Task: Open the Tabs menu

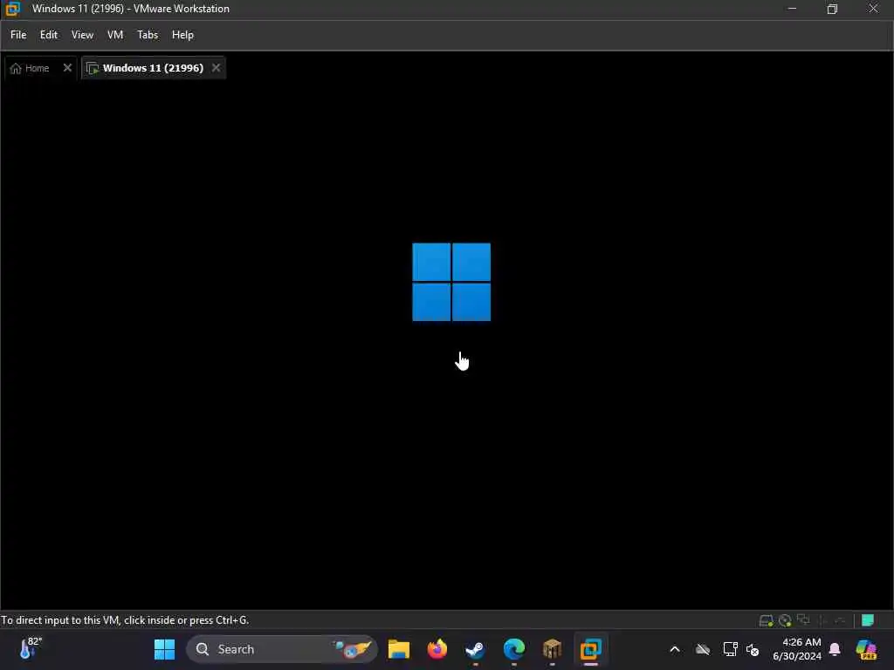Action: click(x=147, y=35)
